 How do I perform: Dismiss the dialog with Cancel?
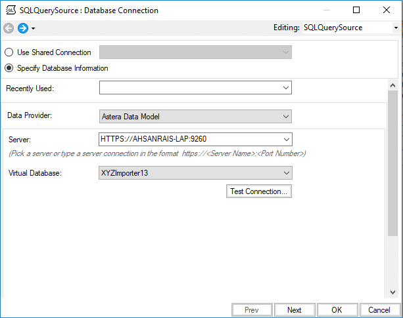click(379, 310)
